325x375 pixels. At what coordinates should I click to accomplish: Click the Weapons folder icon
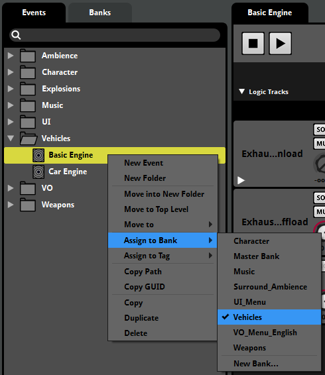(x=28, y=205)
